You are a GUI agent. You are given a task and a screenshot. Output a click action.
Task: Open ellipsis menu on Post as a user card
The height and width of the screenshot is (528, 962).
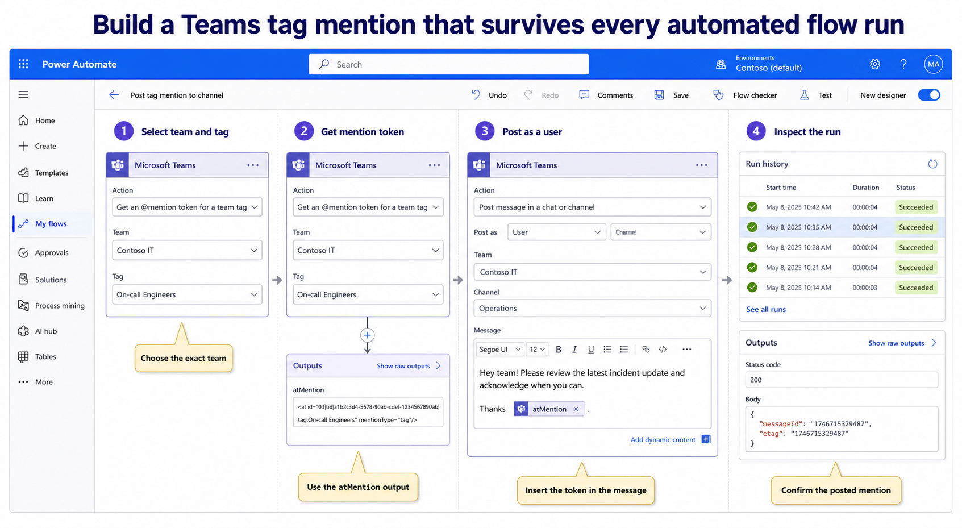tap(702, 165)
